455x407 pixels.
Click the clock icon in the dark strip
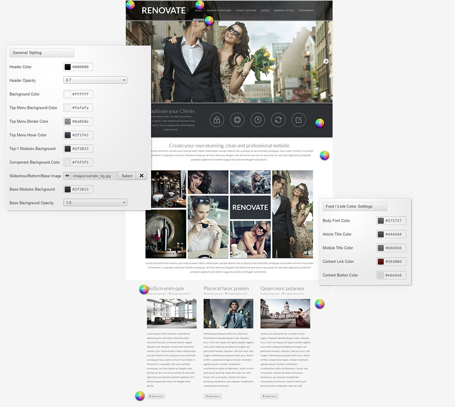point(257,120)
